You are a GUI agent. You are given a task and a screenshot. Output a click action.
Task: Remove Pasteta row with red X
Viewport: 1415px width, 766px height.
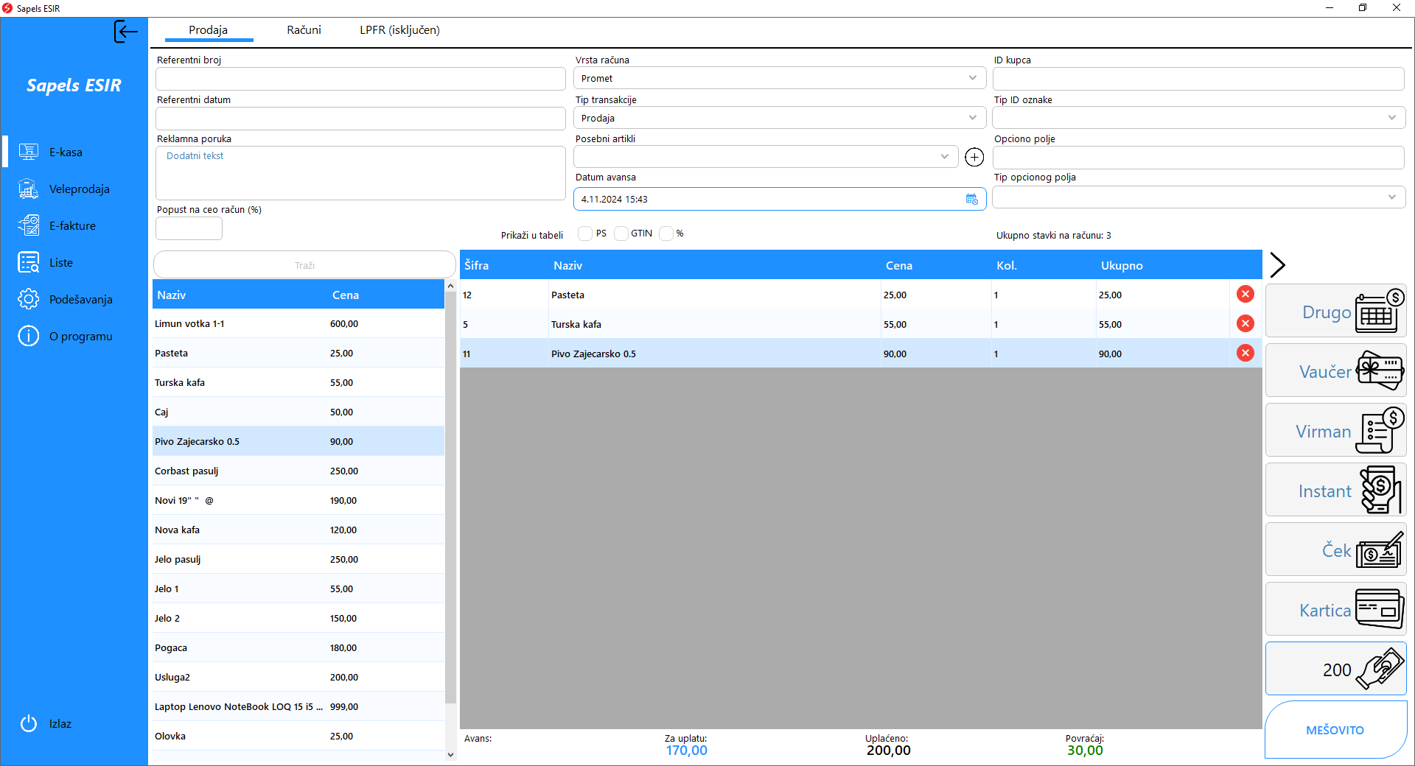pos(1245,294)
